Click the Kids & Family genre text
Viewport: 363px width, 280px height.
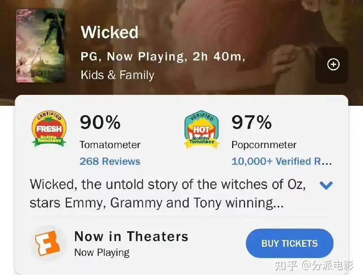(117, 75)
